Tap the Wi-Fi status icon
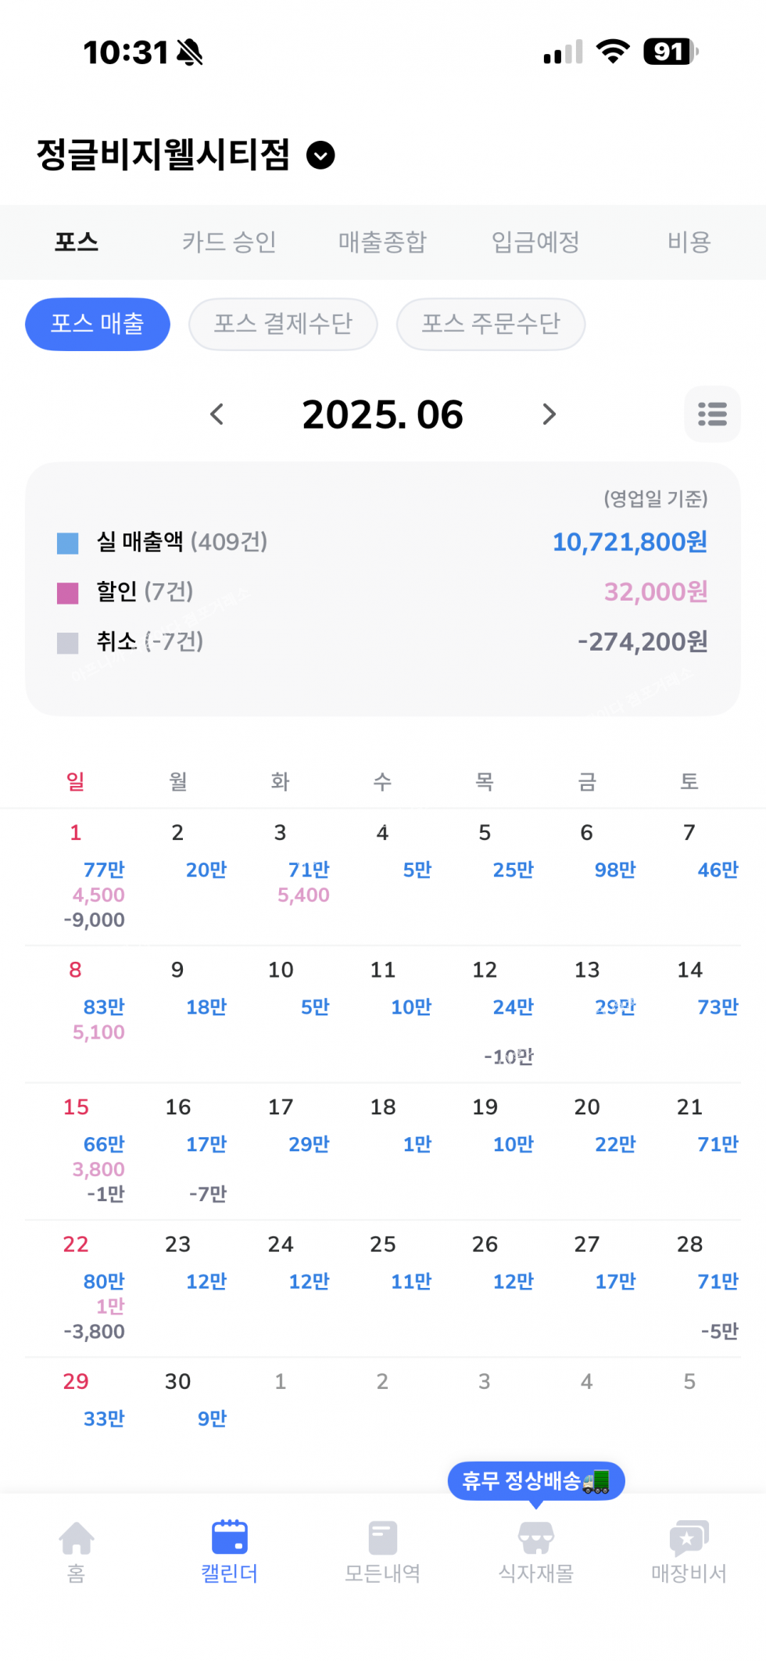Viewport: 766px width, 1661px height. [x=612, y=52]
